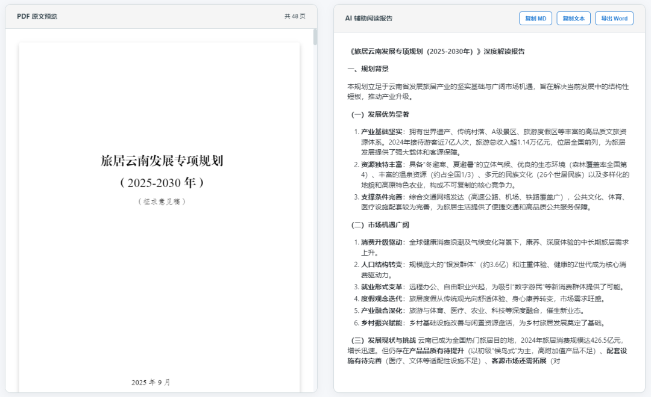
Task: Click the 消费升级驱动 list item
Action: coord(382,242)
